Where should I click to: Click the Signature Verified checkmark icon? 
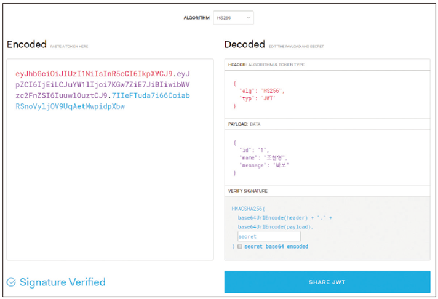(x=11, y=282)
